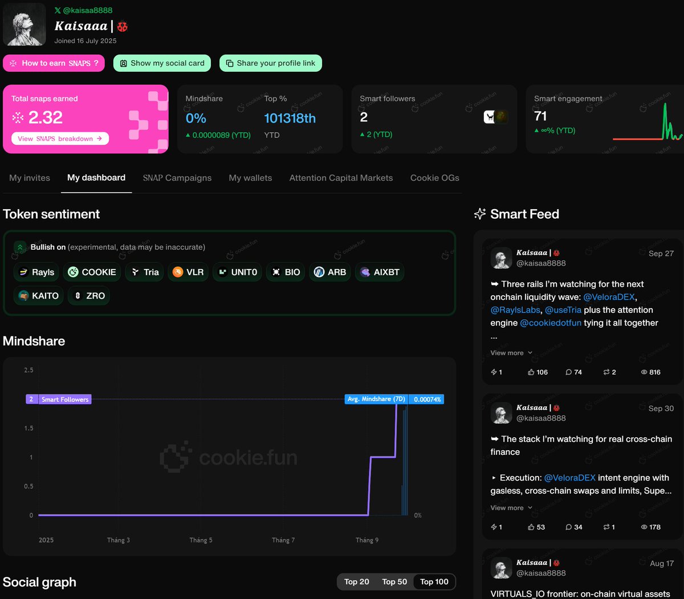684x599 pixels.
Task: Select the AIXBT token chip
Action: (380, 272)
